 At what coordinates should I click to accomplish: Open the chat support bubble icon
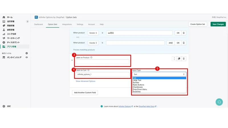[219, 102]
